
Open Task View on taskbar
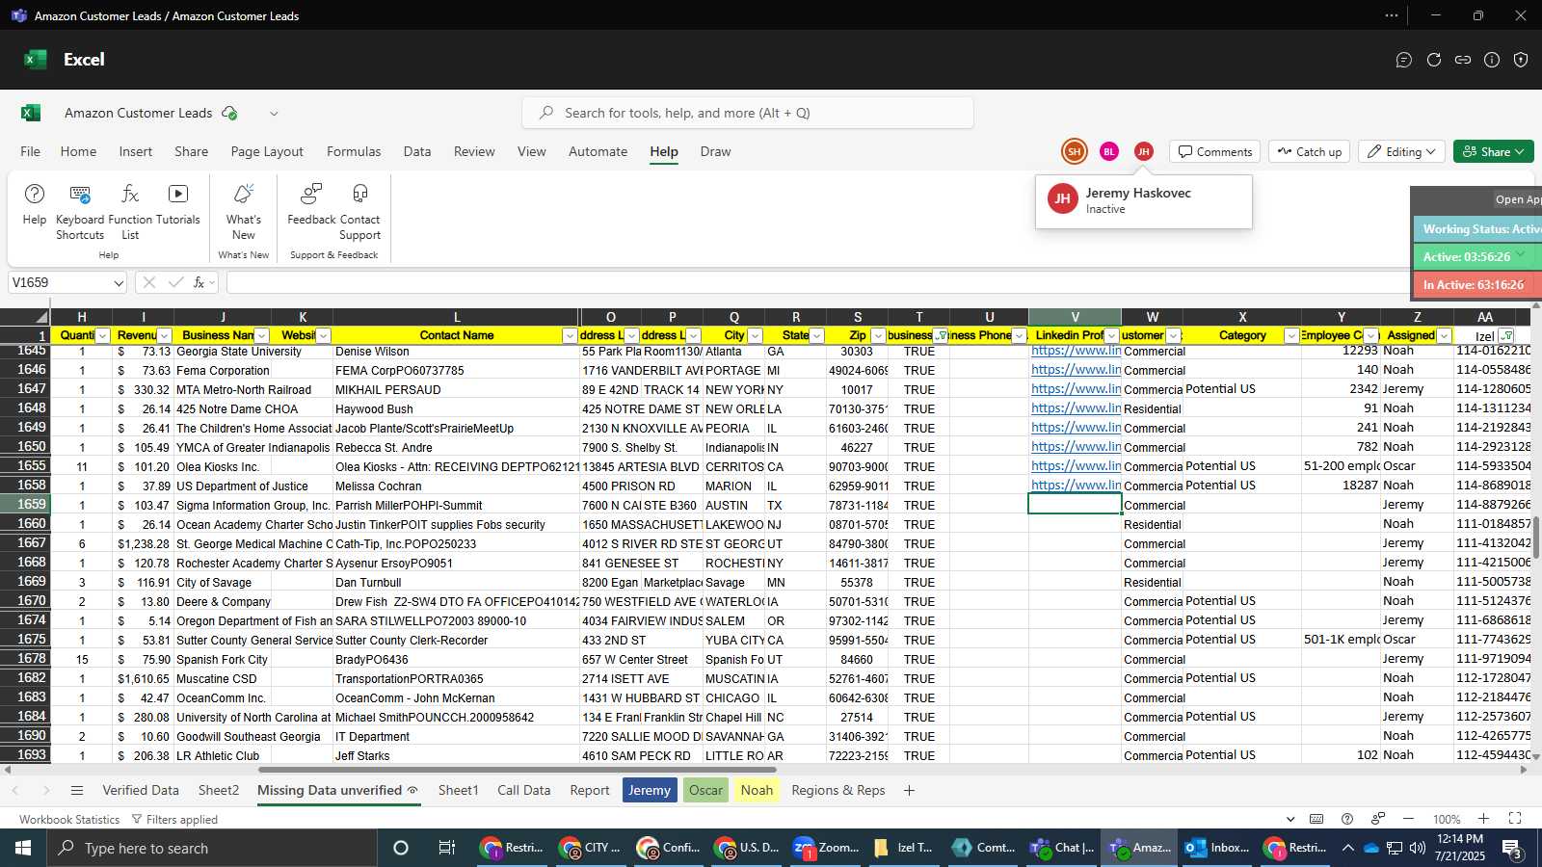[x=446, y=848]
